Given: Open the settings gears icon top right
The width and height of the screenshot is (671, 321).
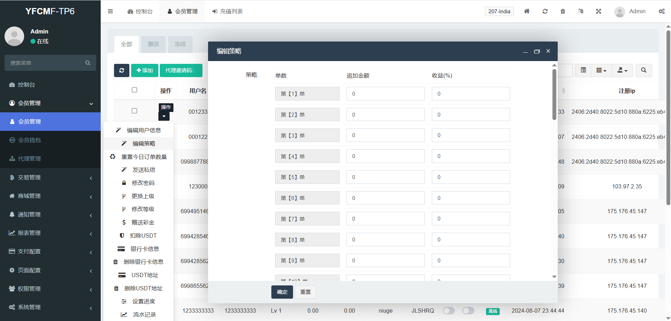Looking at the screenshot, I should click(662, 11).
